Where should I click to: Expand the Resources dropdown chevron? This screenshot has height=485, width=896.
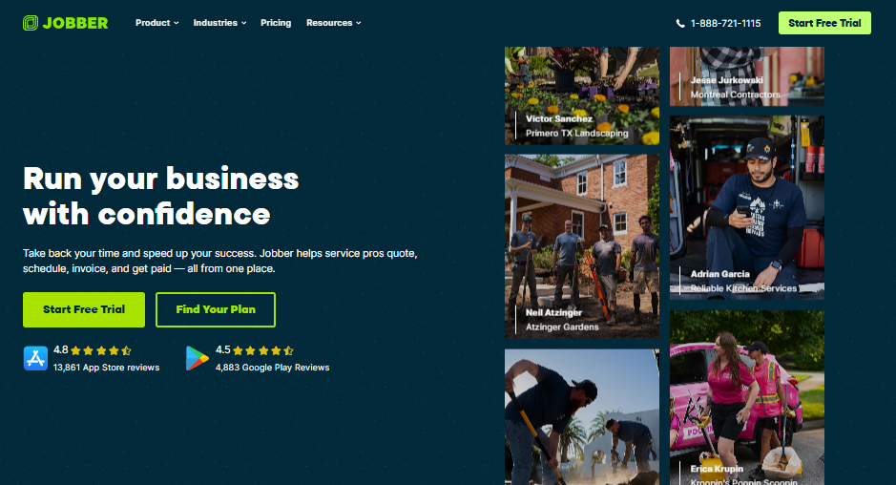coord(358,23)
